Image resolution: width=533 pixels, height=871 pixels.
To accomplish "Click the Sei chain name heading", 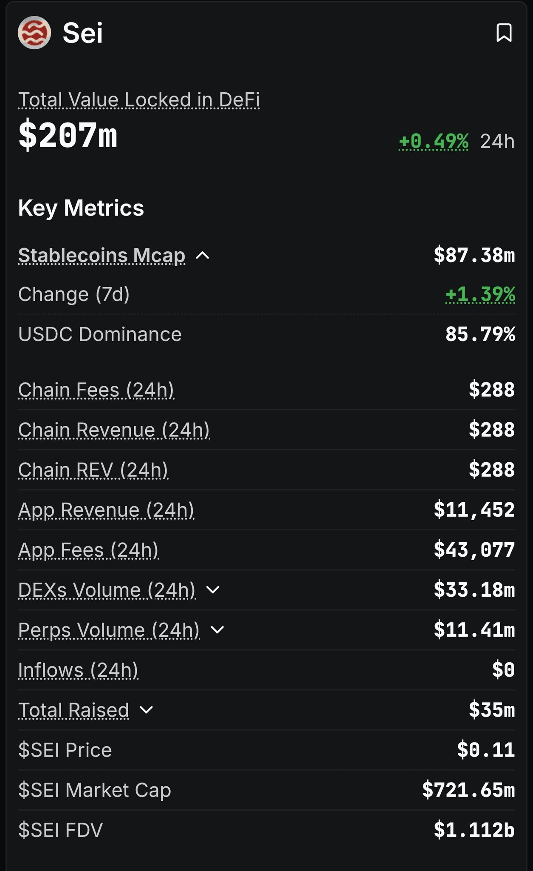I will (x=82, y=33).
